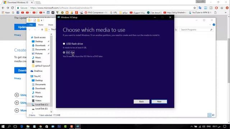230x129 pixels.
Task: Open Videos under This PC
Action: (37, 101)
